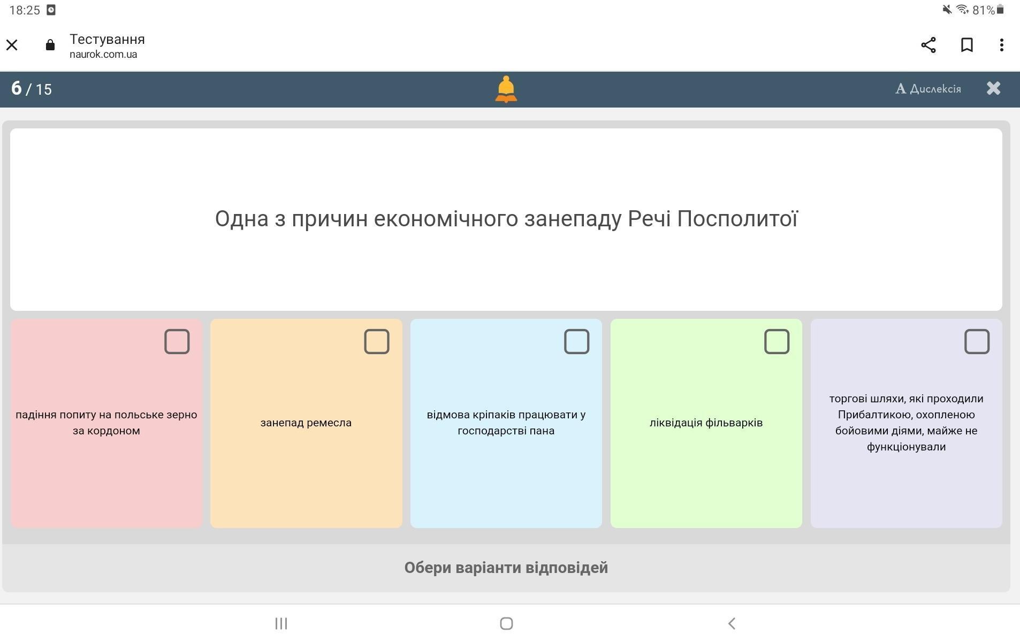Click the question text about Речі Посполитої

506,219
